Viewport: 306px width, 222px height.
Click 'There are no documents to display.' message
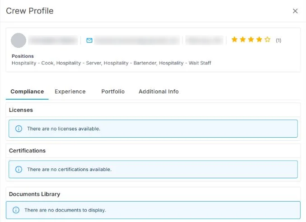[65, 210]
